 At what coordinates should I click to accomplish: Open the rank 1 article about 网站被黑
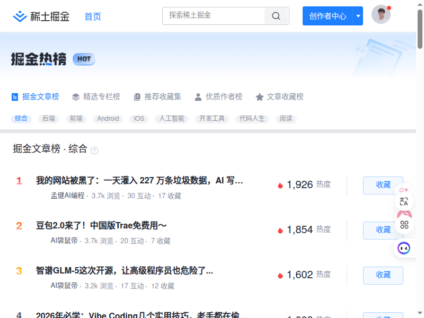(x=139, y=181)
